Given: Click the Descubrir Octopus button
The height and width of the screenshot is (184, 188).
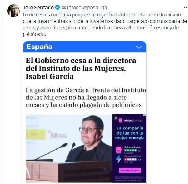Looking at the screenshot, I should 130,170.
